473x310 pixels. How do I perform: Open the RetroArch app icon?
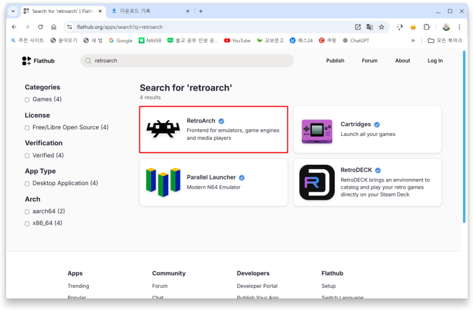point(163,129)
